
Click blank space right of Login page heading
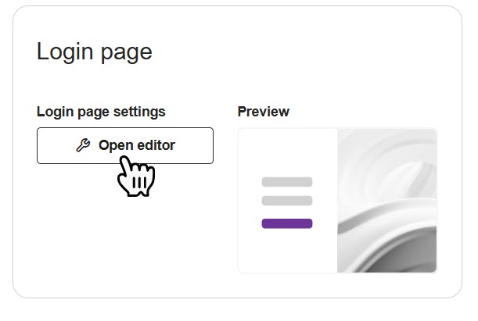click(313, 52)
